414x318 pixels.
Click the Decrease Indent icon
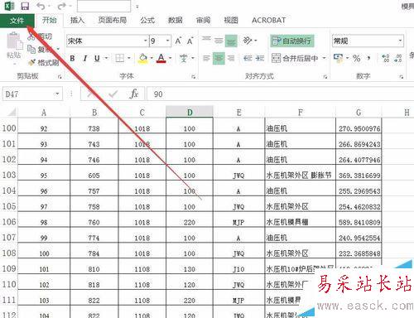(x=248, y=58)
